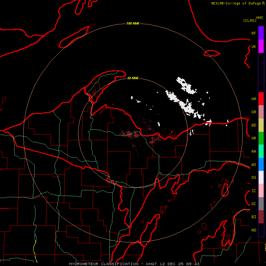This screenshot has width=266, height=266.
Task: Pick the dark green HR legend swatch
Action: pos(261,138)
